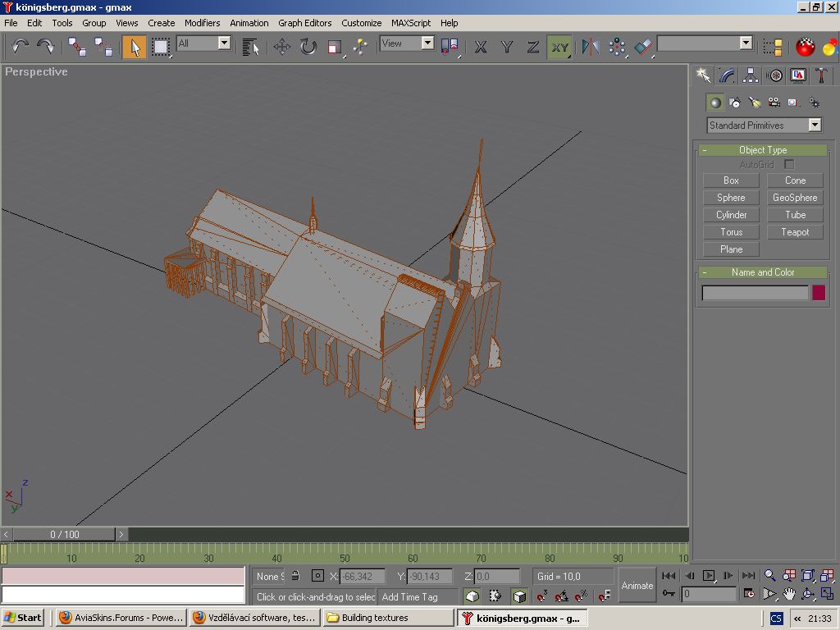
Task: Select the Cameras category icon
Action: [x=774, y=103]
